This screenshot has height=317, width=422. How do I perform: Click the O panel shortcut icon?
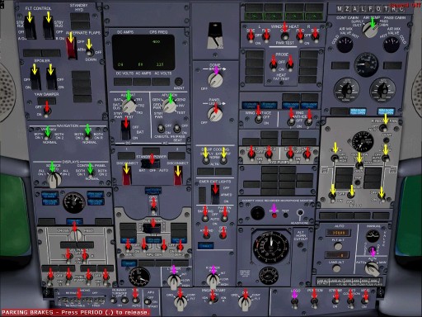tap(378, 9)
